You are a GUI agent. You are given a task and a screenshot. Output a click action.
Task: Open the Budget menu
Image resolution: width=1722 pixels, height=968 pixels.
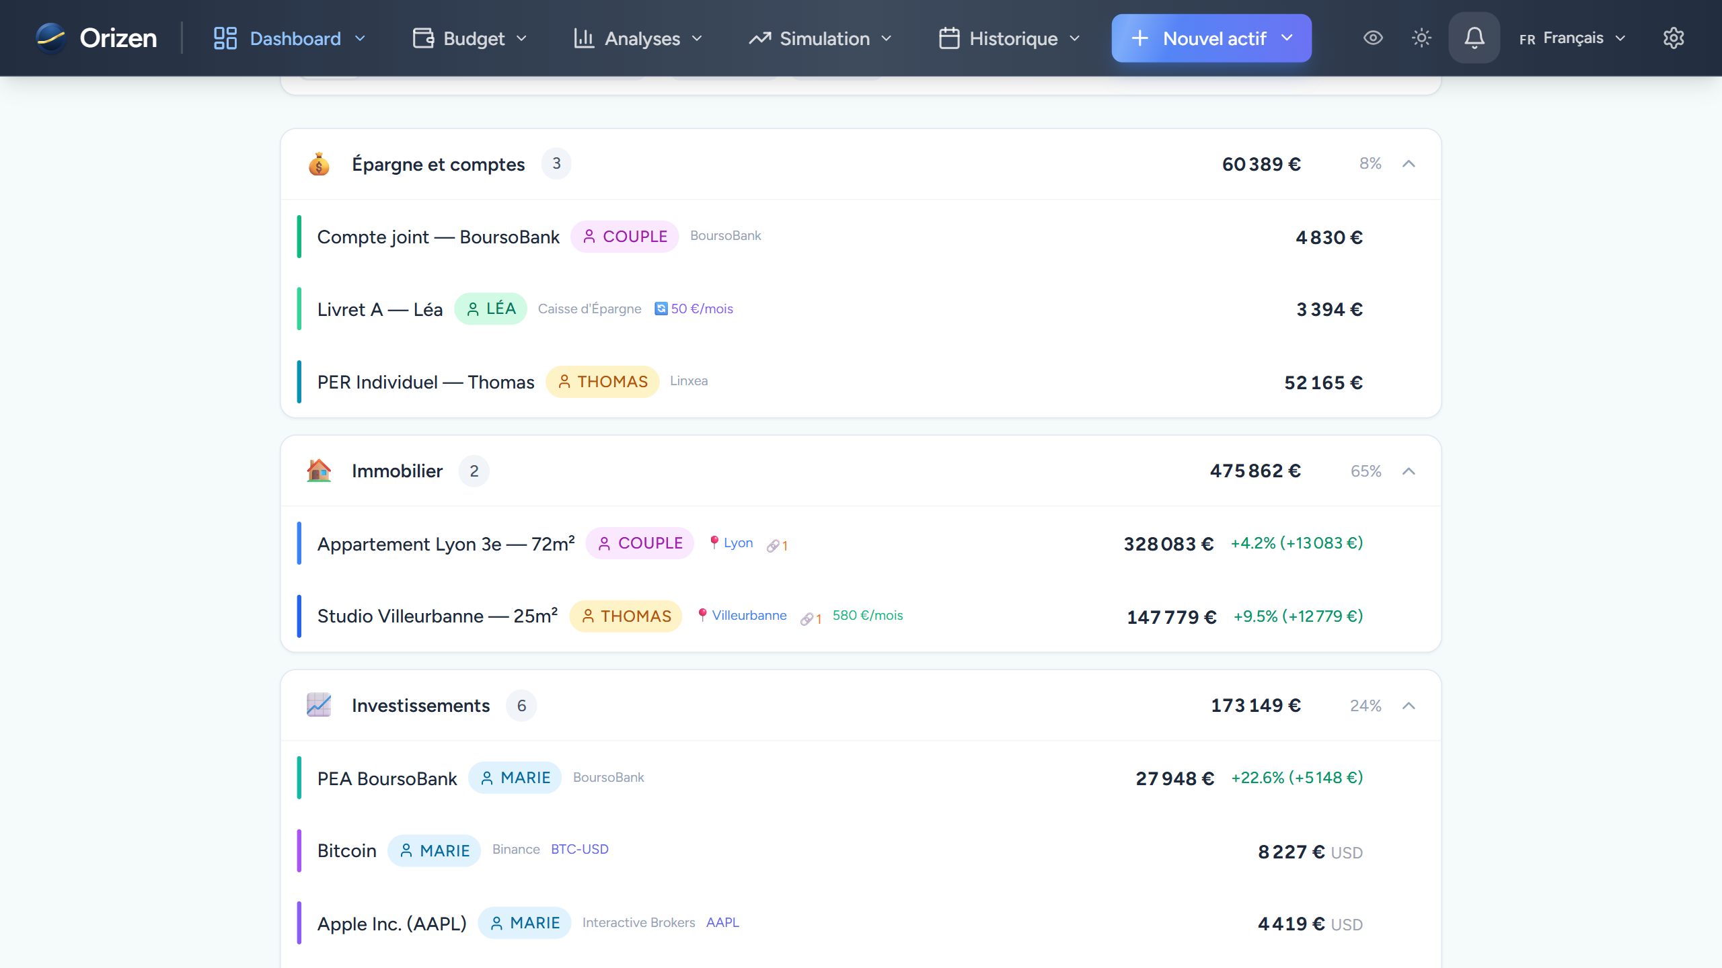(470, 38)
